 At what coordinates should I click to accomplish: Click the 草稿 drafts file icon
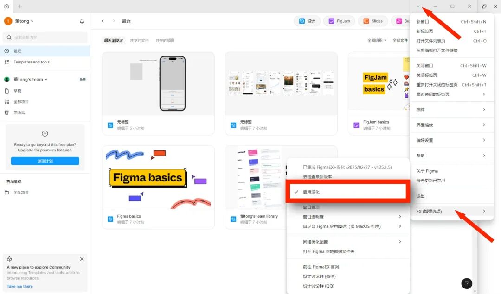click(6, 91)
